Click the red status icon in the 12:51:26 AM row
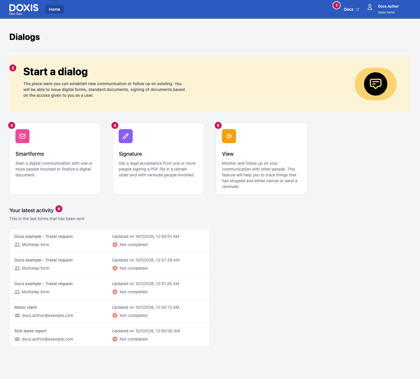Screen dimensions: 420x379 click(x=115, y=292)
